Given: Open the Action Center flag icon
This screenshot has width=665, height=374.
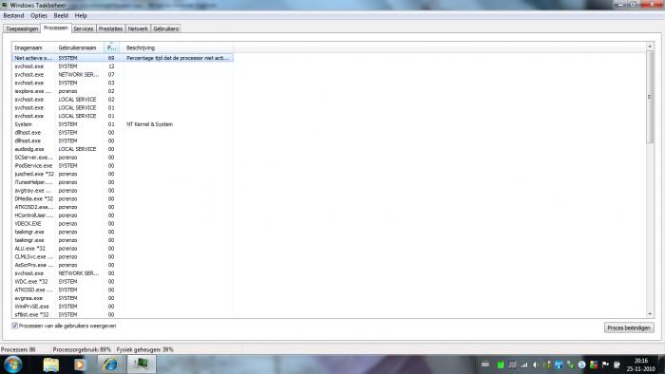Looking at the screenshot, I should [605, 365].
